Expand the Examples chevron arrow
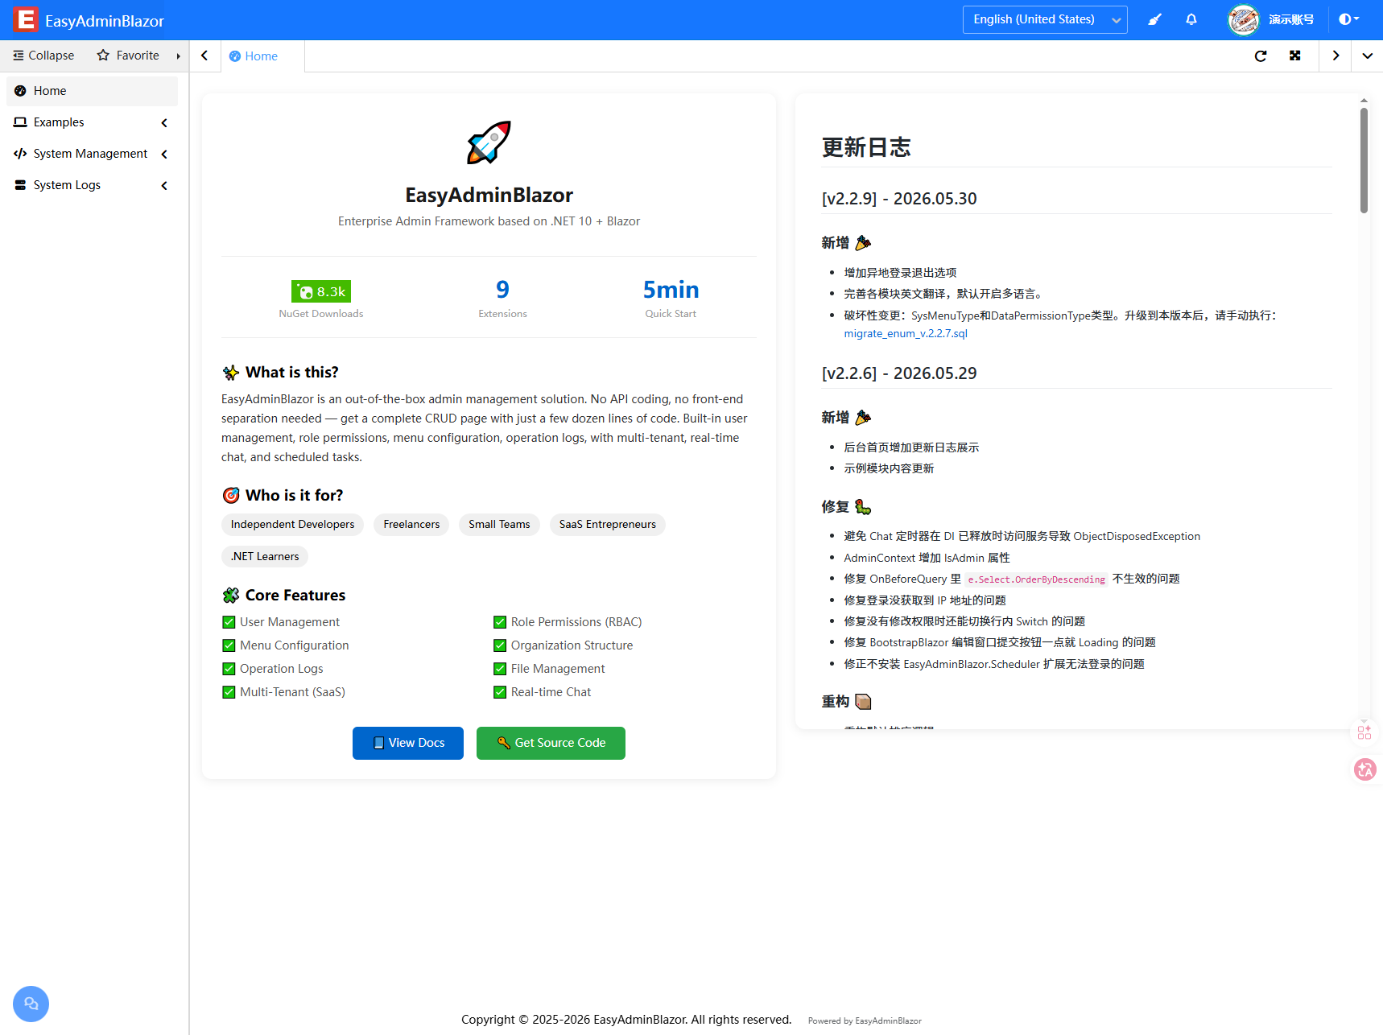This screenshot has height=1035, width=1383. (164, 123)
